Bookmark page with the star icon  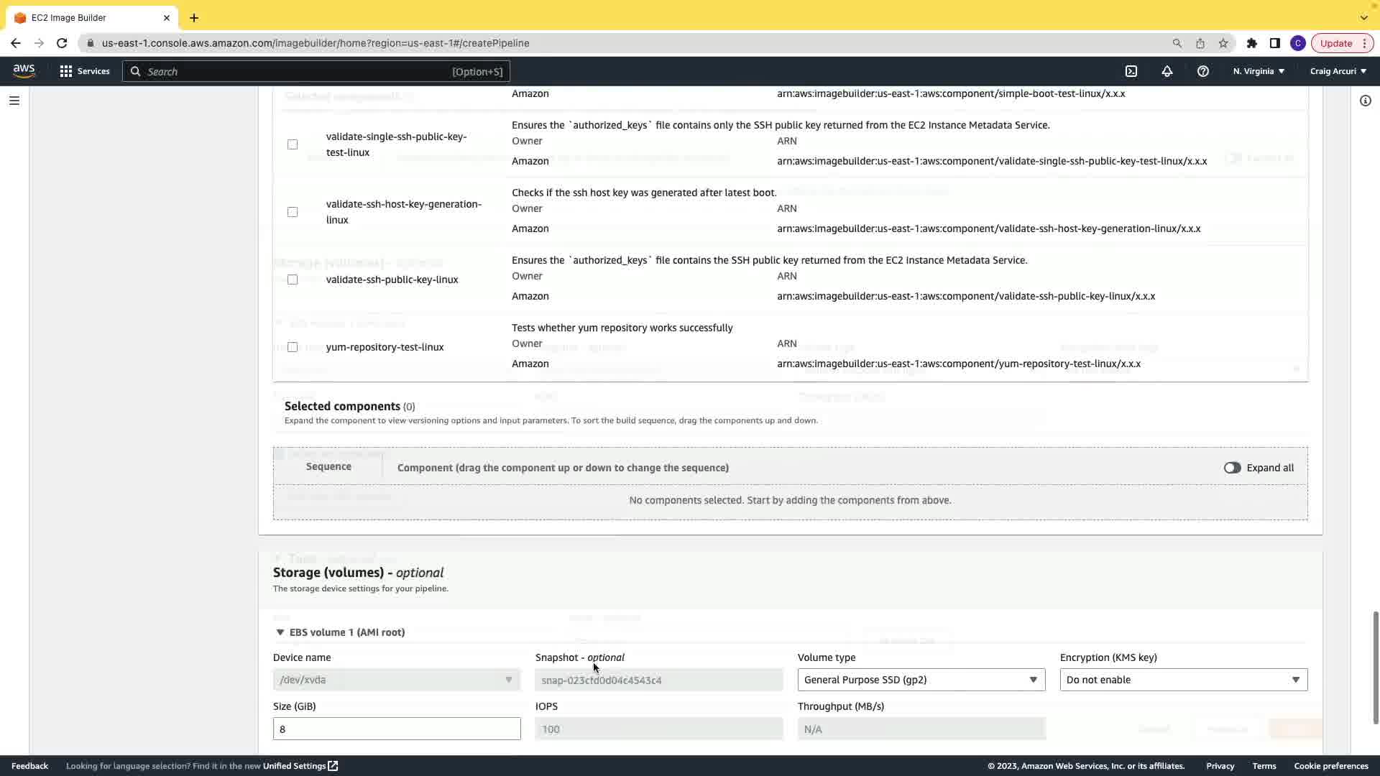click(x=1223, y=43)
